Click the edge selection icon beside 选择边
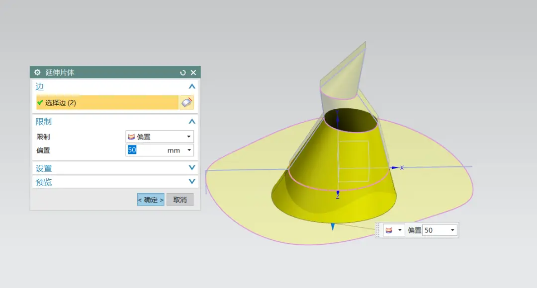This screenshot has width=537, height=288. pos(186,103)
